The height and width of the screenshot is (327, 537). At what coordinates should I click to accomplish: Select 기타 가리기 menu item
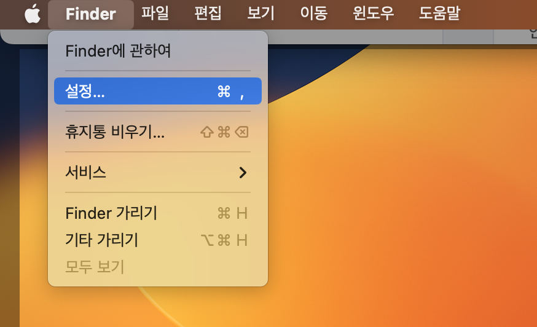[158, 240]
